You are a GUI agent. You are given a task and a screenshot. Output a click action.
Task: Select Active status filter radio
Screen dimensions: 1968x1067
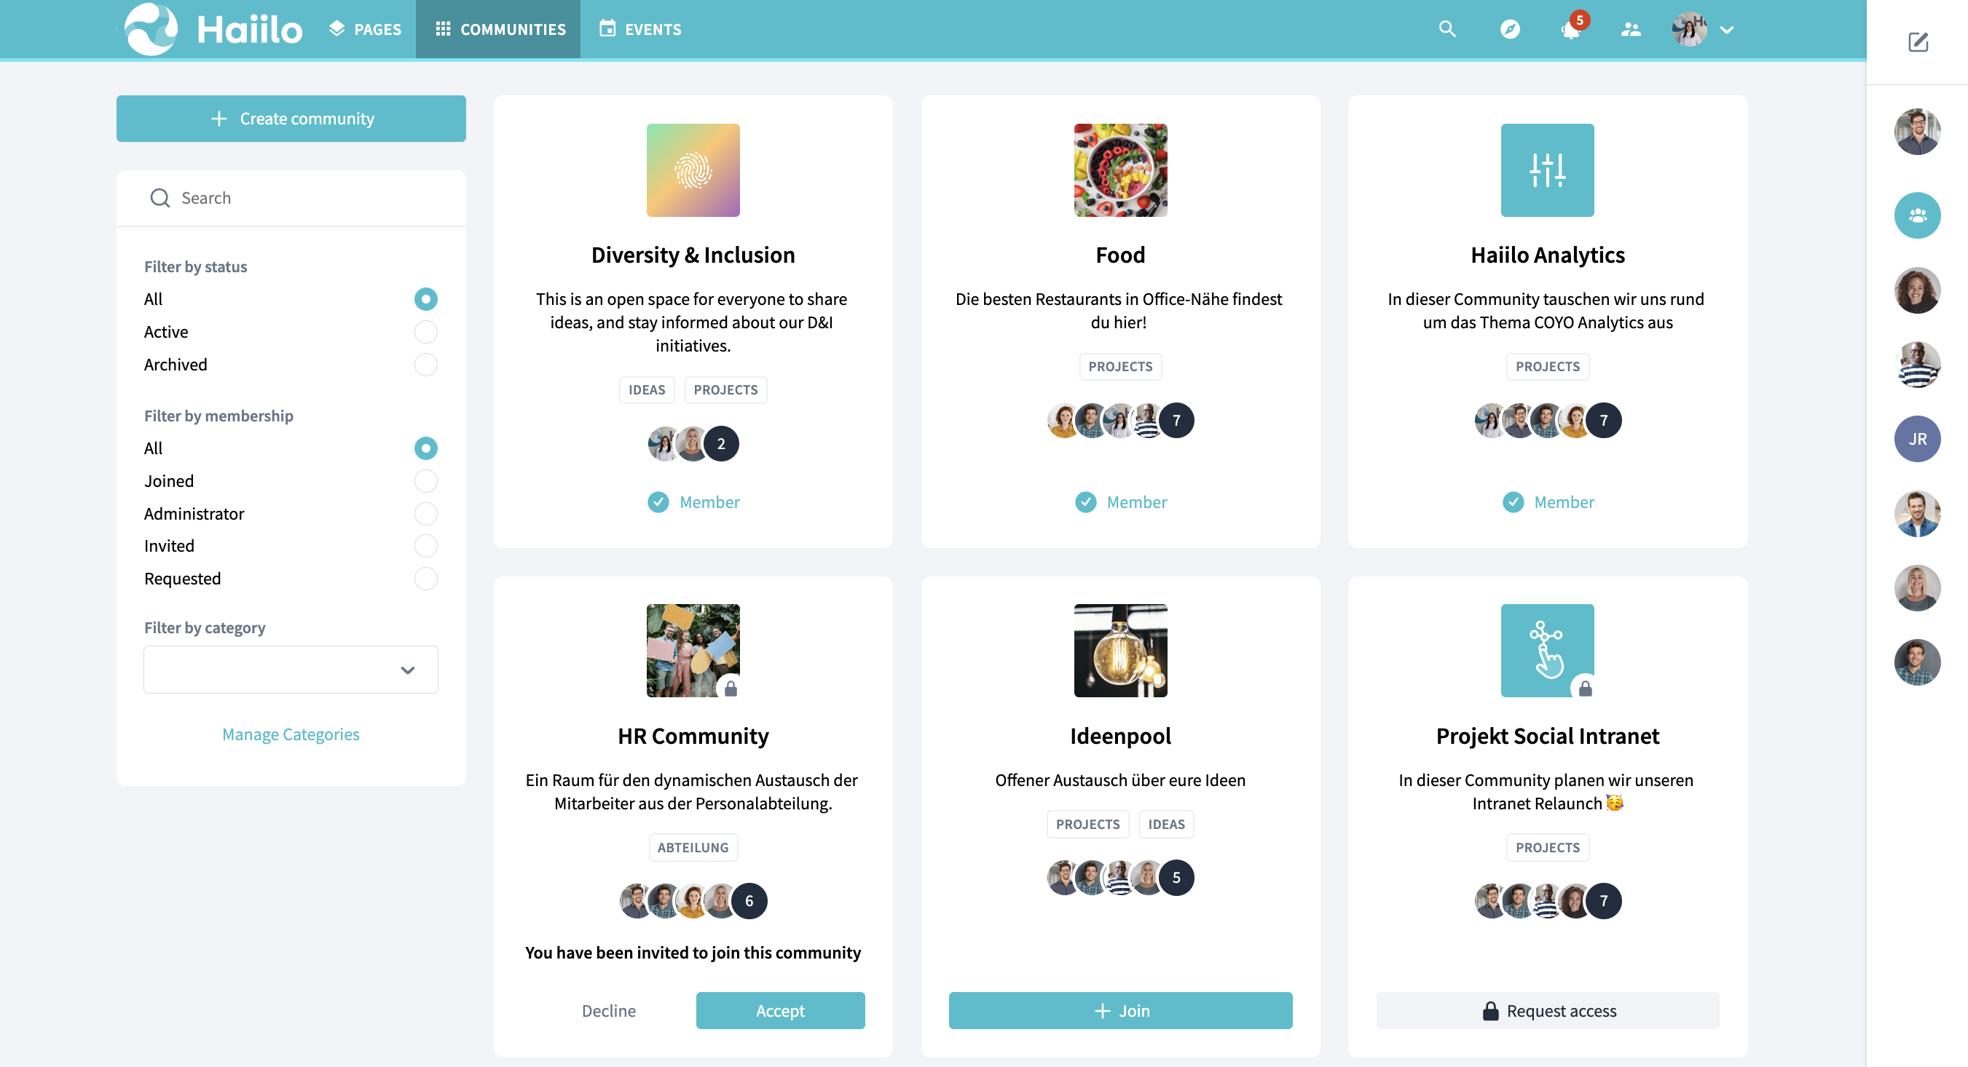(x=425, y=332)
